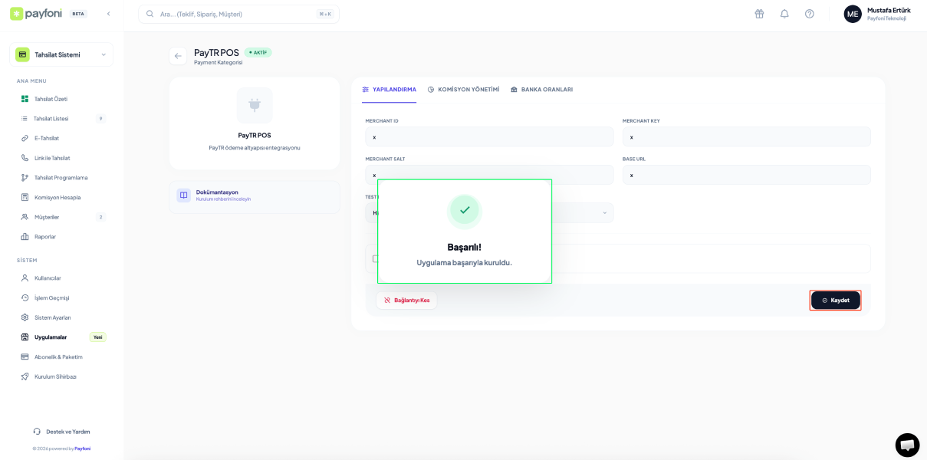This screenshot has height=460, width=927.
Task: Click the PayTR POS plug icon
Action: [254, 105]
